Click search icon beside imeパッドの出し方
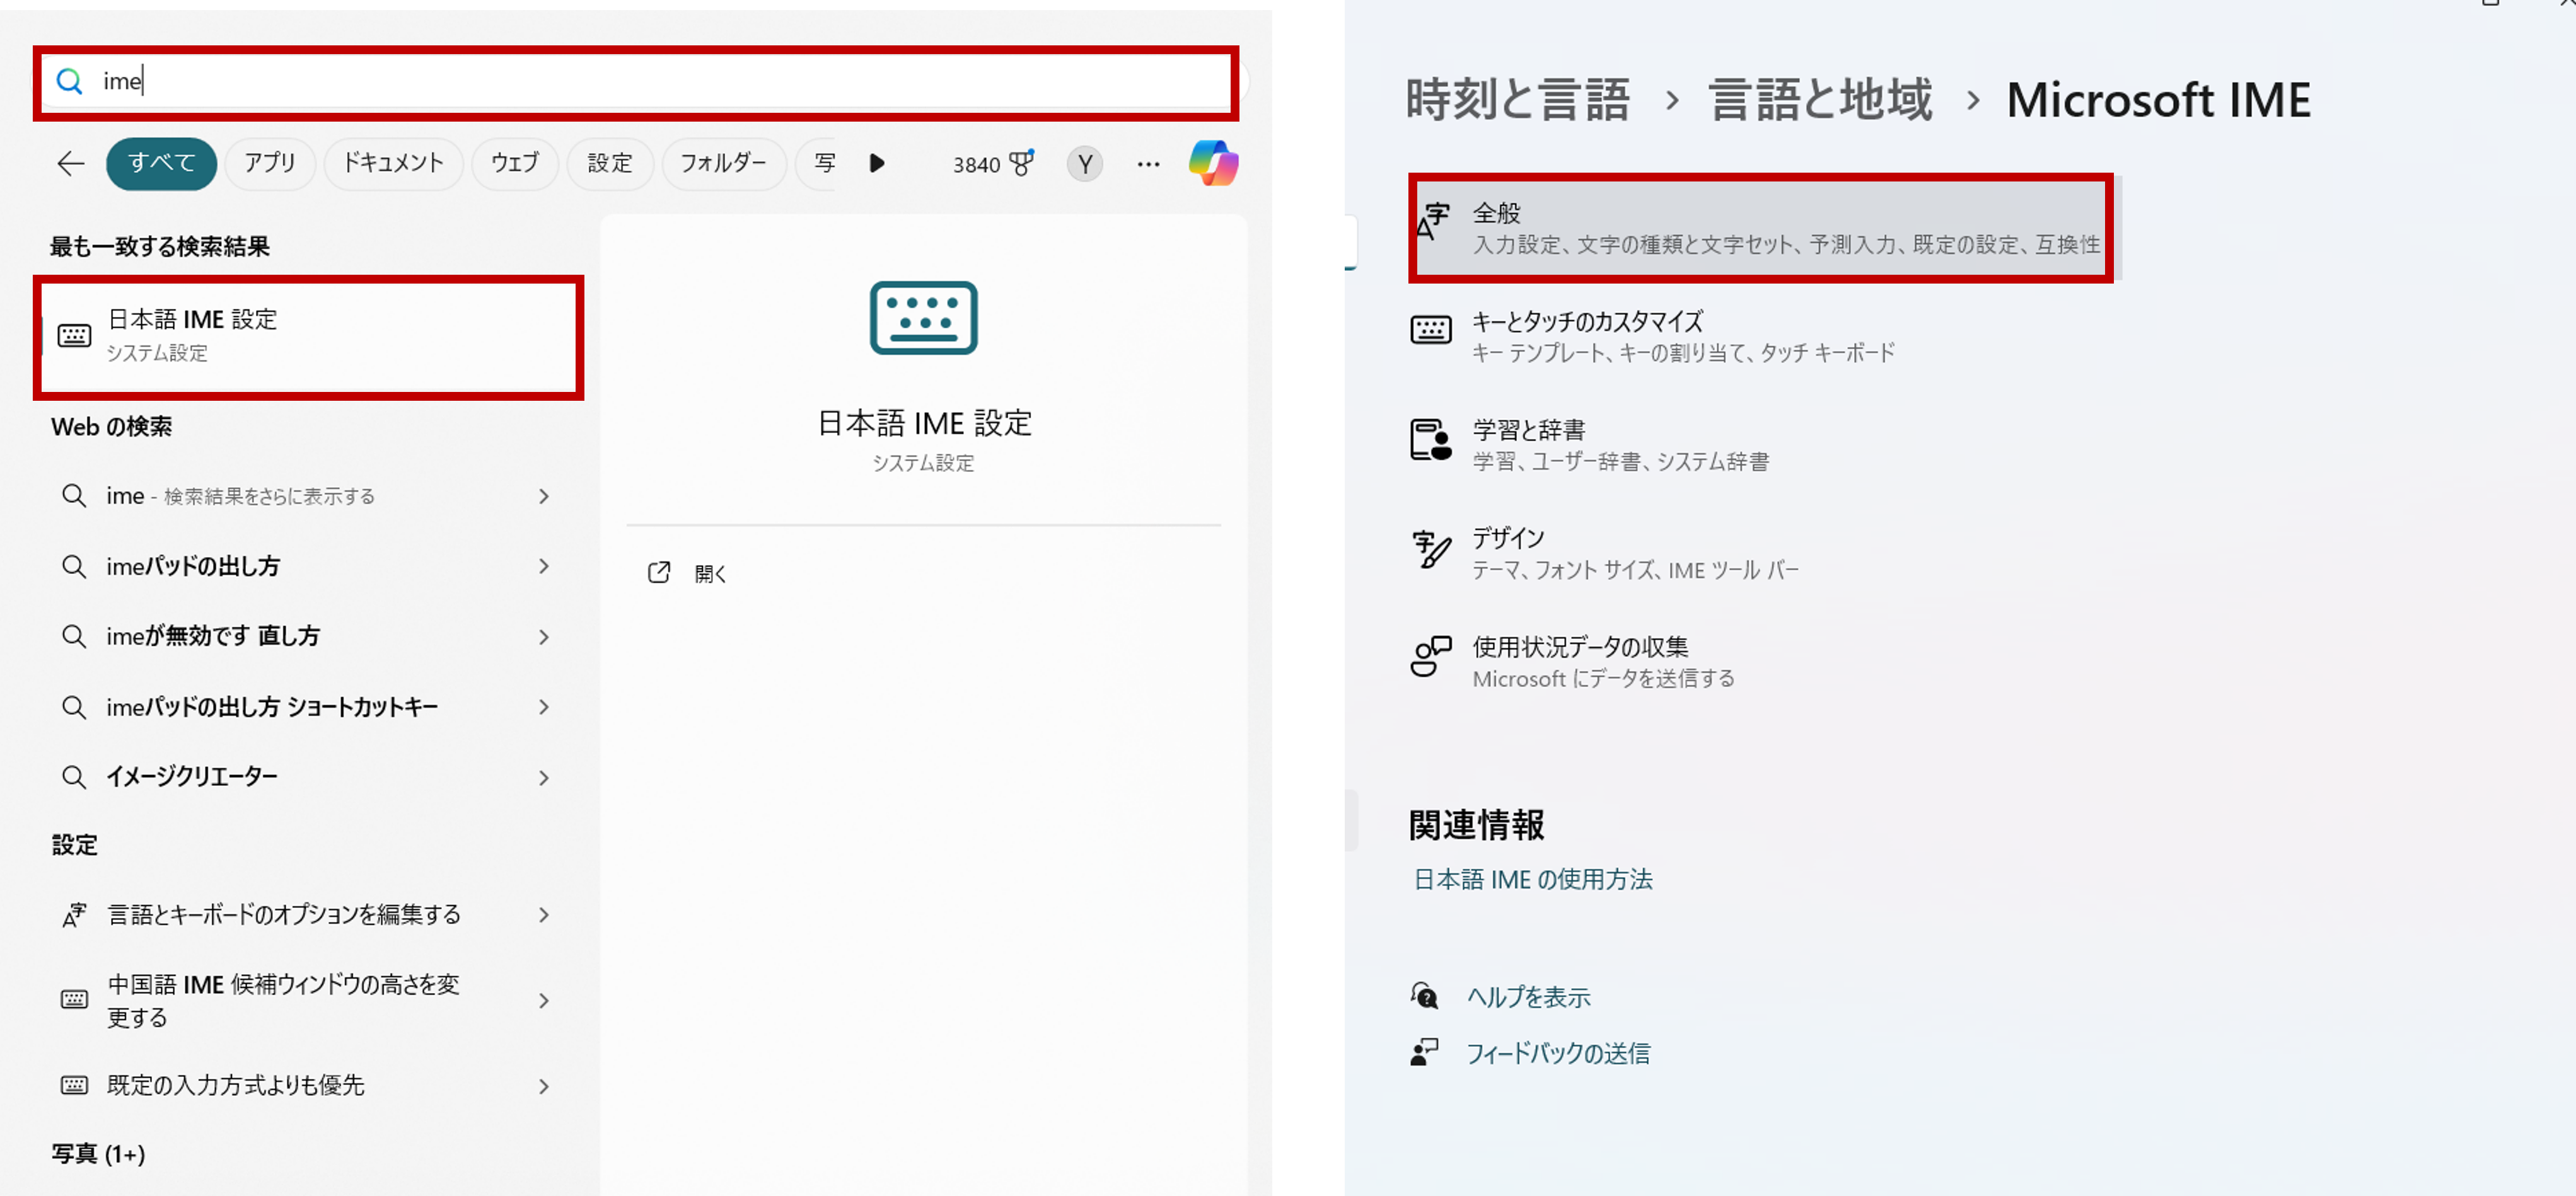 point(74,566)
